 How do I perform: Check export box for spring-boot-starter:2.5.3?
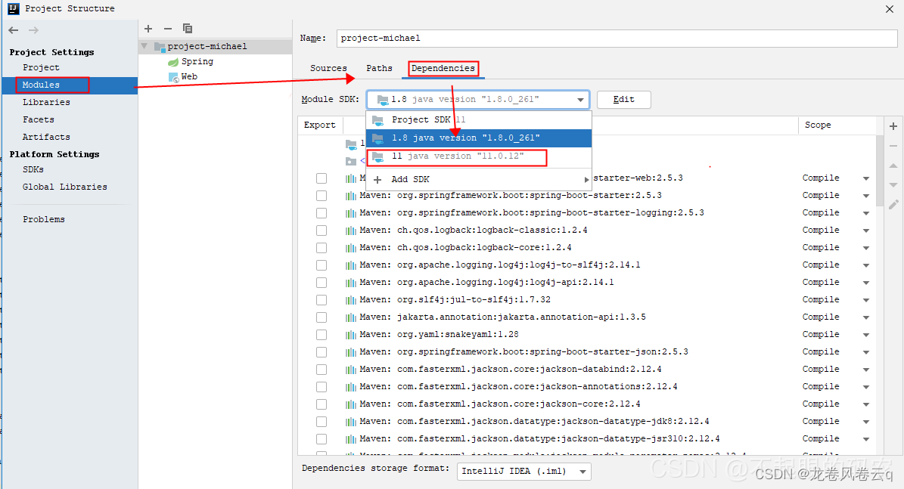point(321,196)
